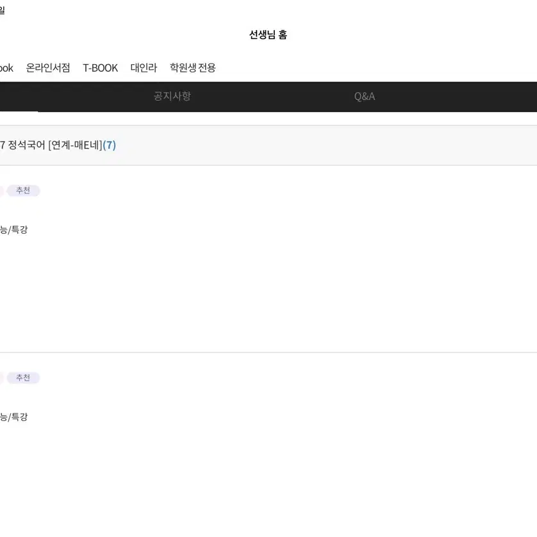Switch to the Q&A tab
The width and height of the screenshot is (537, 537).
click(x=365, y=97)
